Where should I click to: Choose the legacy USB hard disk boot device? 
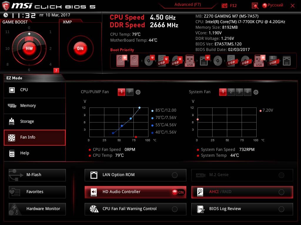pos(232,61)
